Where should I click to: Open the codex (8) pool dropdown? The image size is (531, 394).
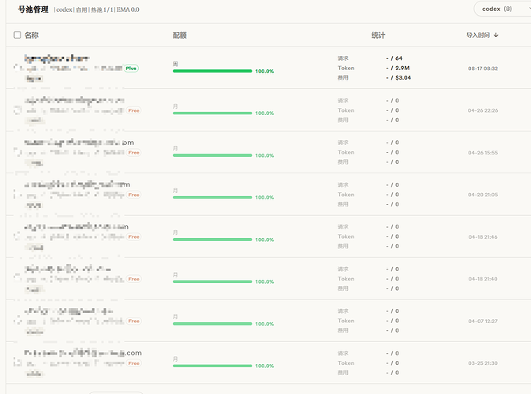[x=503, y=9]
